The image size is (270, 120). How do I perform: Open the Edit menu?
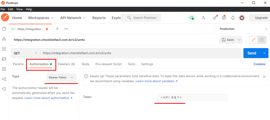[x=11, y=9]
